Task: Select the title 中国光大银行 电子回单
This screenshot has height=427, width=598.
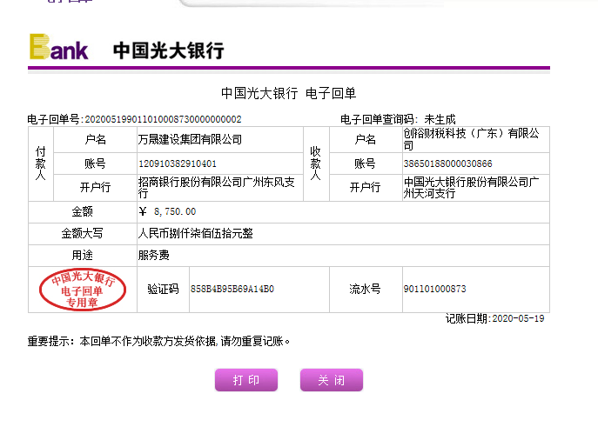Action: [x=288, y=93]
